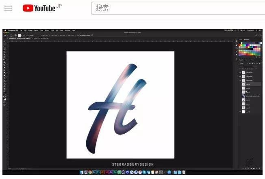Open the Window menu in menu bar

(x=67, y=30)
